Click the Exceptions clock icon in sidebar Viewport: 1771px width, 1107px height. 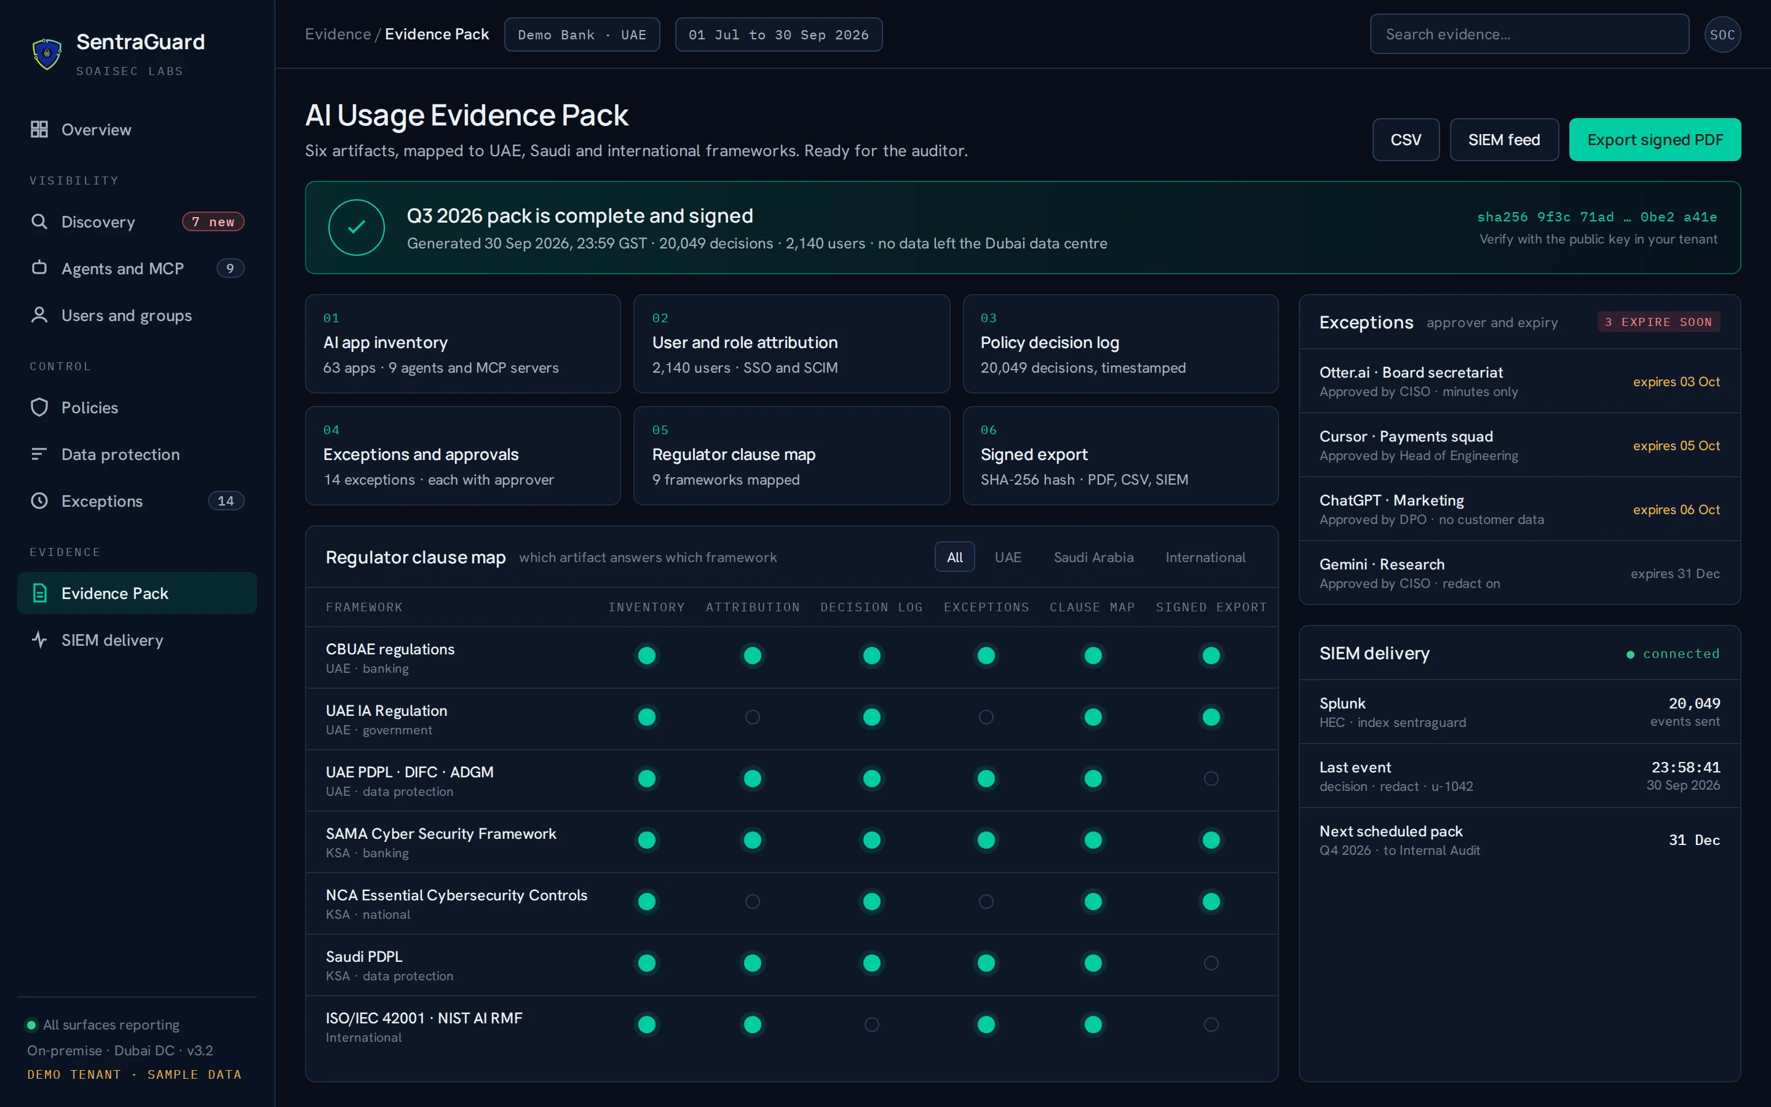pyautogui.click(x=39, y=501)
